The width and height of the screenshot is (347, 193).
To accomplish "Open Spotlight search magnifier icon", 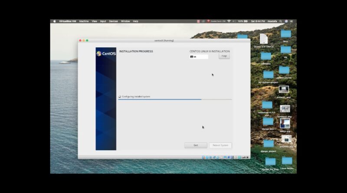I will [x=281, y=21].
